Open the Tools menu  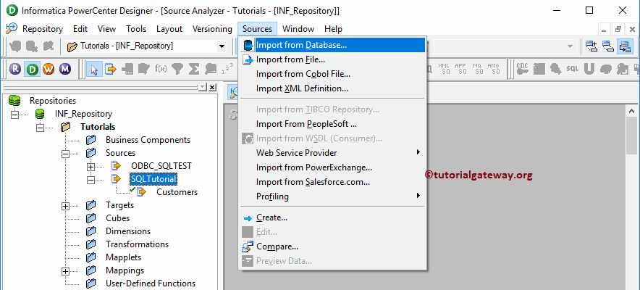(136, 29)
